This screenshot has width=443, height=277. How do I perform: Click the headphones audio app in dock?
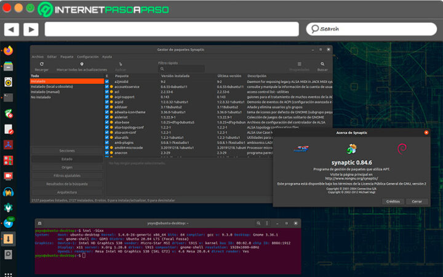pos(8,192)
